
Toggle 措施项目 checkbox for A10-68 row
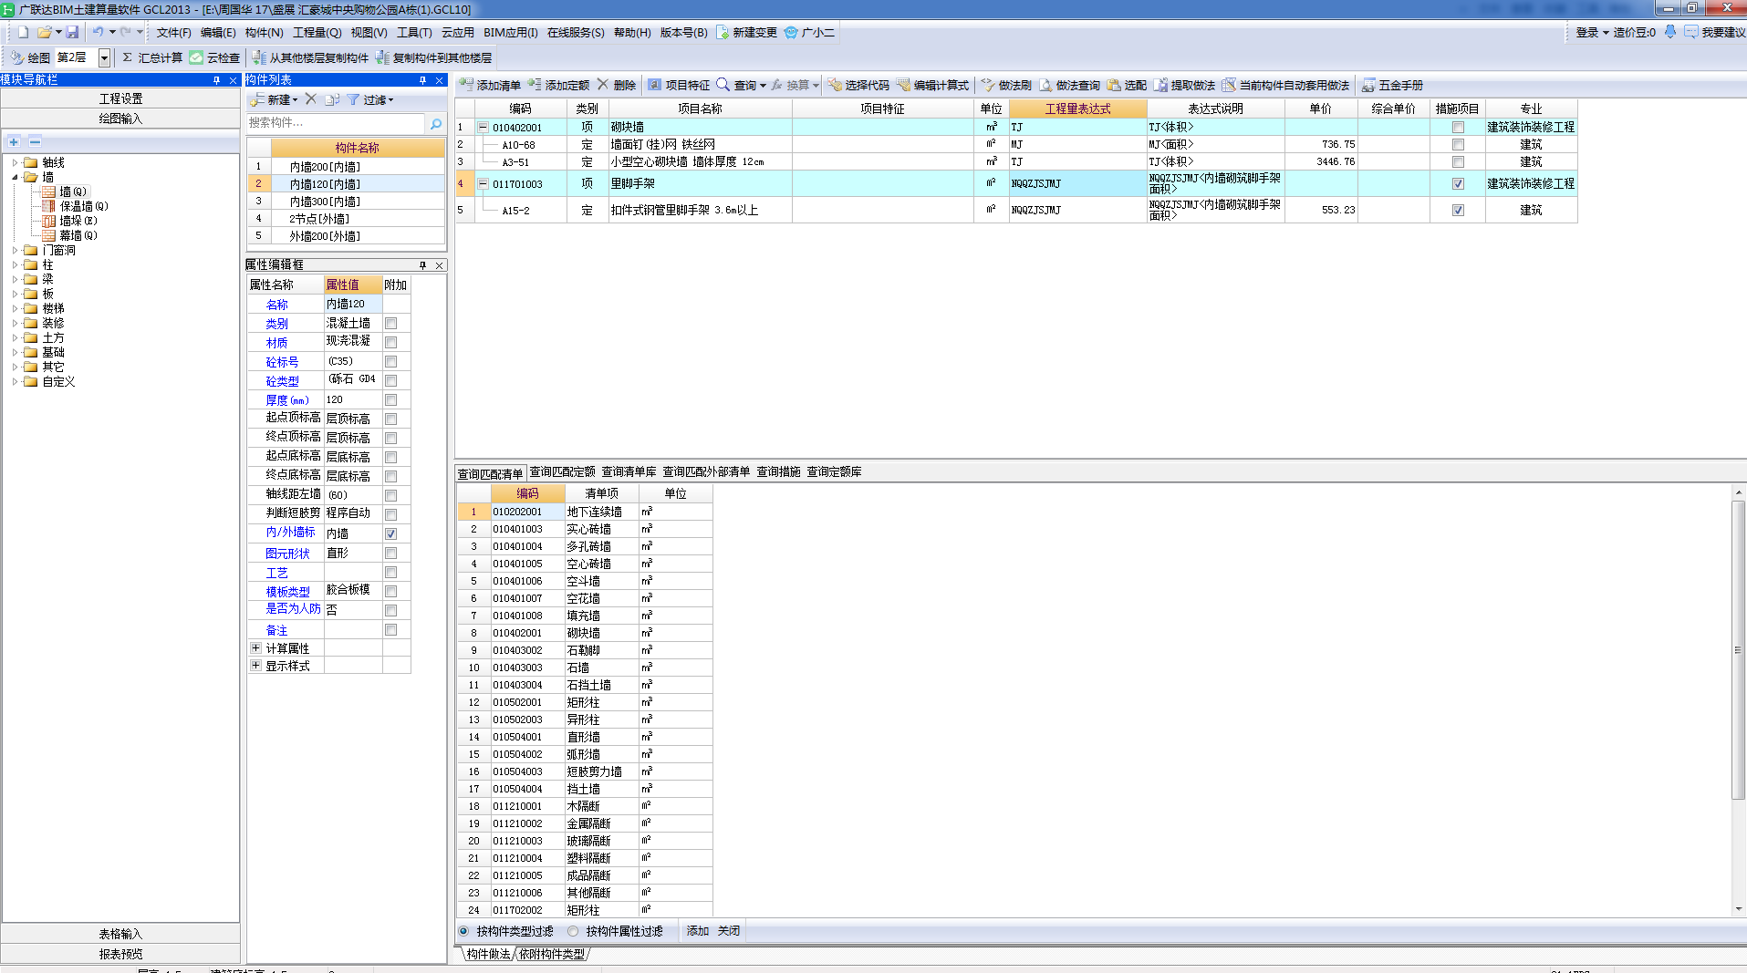click(1458, 144)
